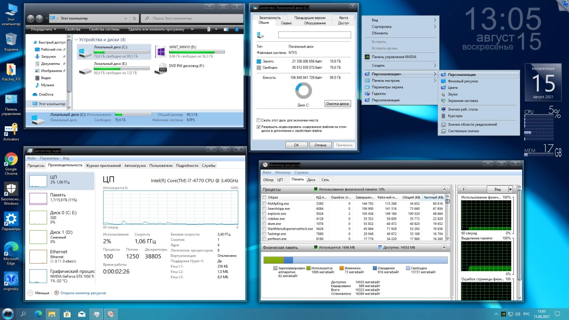Click the Windows Start button
The image size is (569, 320).
8,314
